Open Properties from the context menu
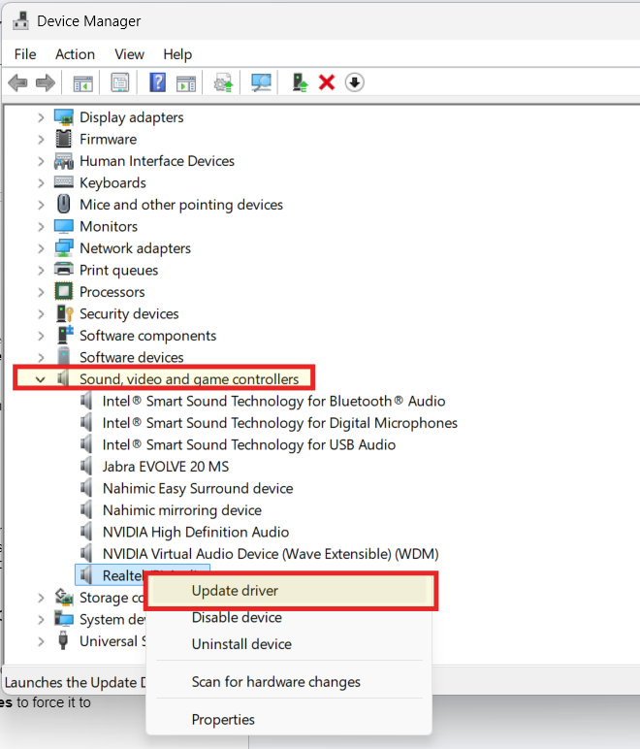Image resolution: width=640 pixels, height=749 pixels. point(223,720)
